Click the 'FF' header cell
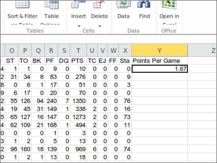 click(113, 61)
